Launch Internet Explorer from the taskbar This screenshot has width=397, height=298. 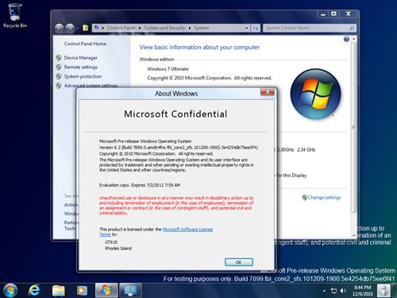[34, 290]
